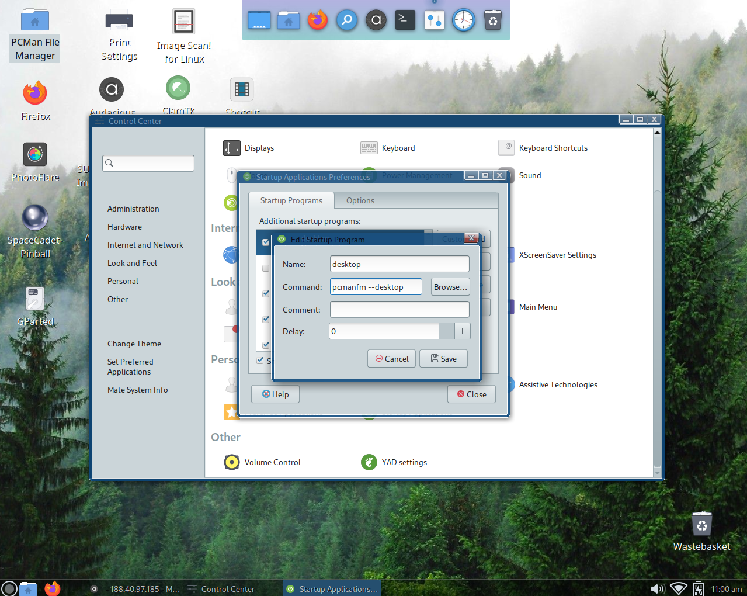
Task: Launch YAD settings from Control Center
Action: pyautogui.click(x=369, y=462)
